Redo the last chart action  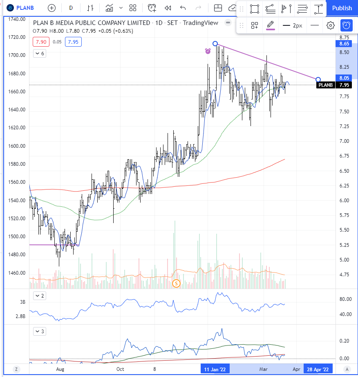(x=198, y=8)
